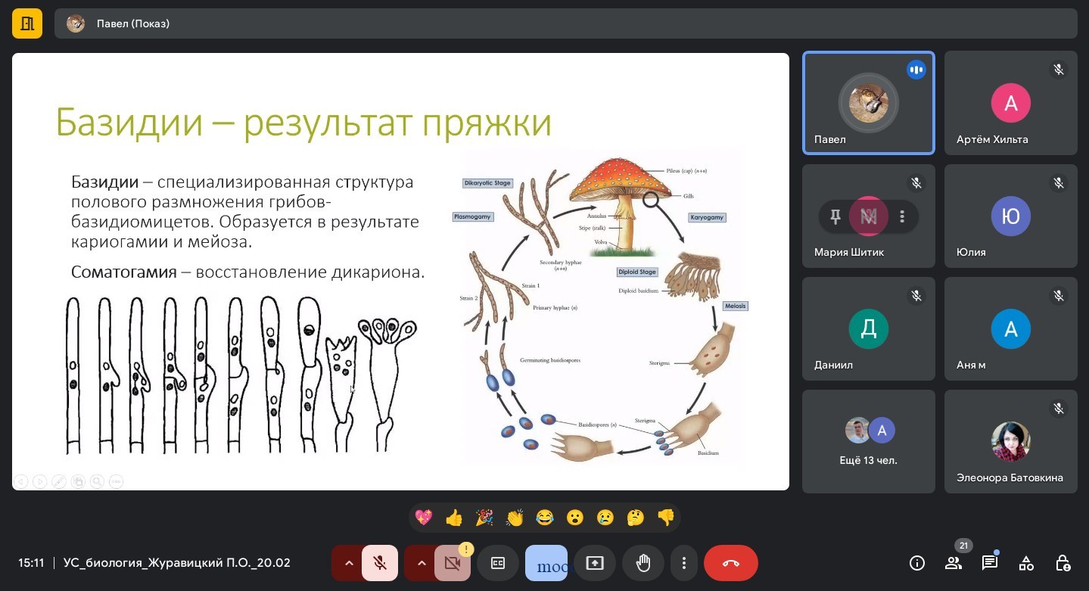Pin Мария Шитик's tile
Viewport: 1089px width, 591px height.
click(x=835, y=217)
